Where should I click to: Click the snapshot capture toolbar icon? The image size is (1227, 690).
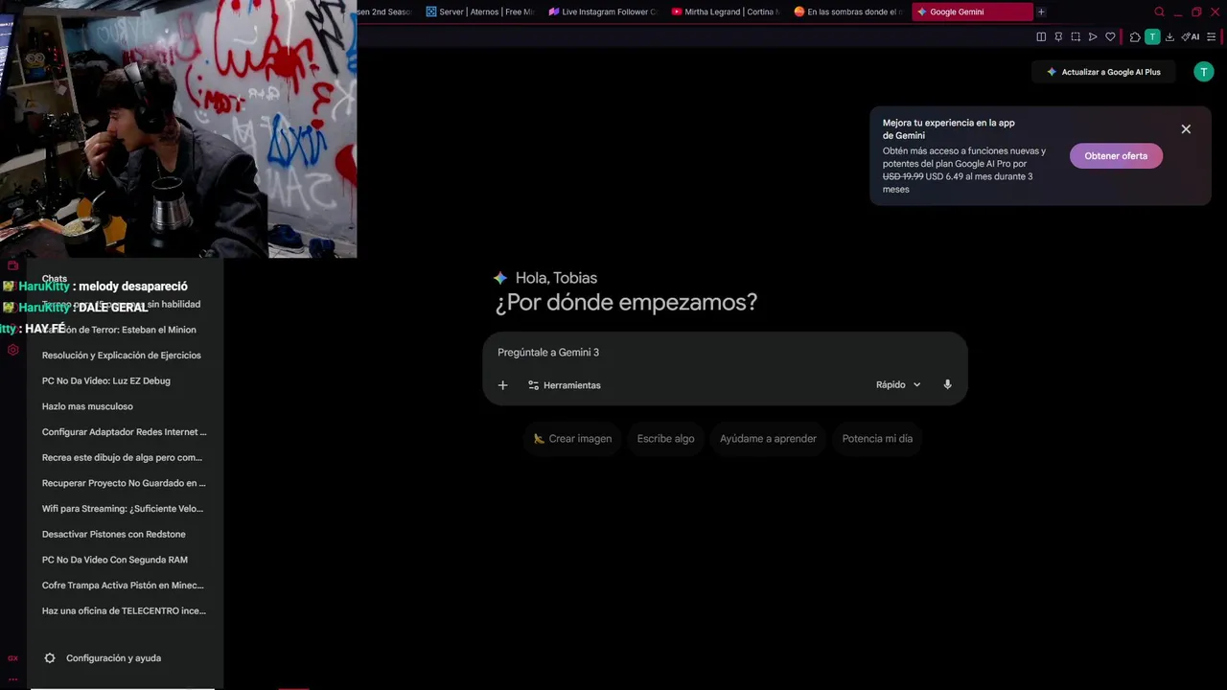coord(1076,37)
